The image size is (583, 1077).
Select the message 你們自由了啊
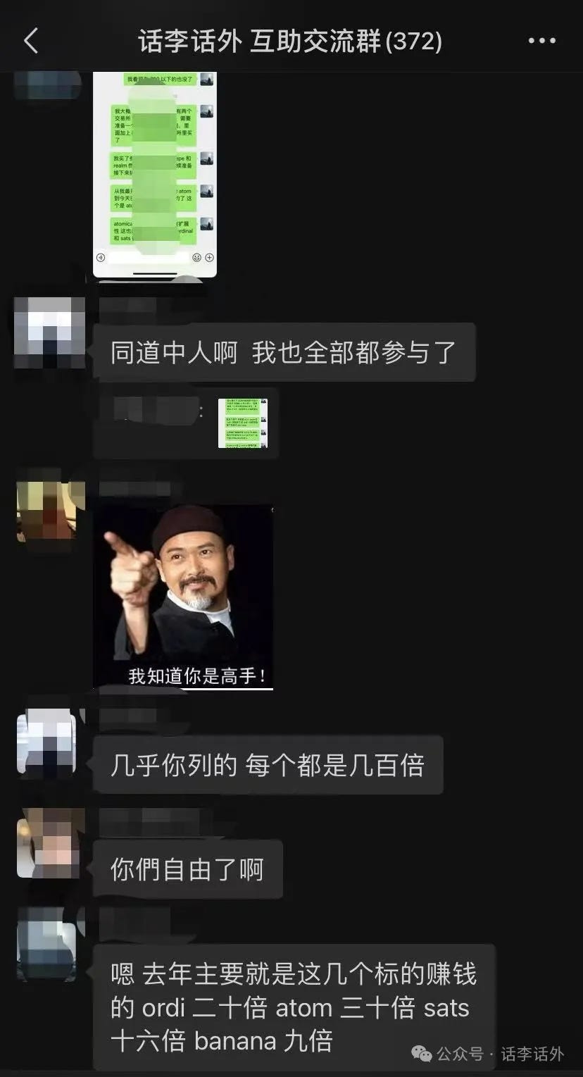tap(187, 869)
